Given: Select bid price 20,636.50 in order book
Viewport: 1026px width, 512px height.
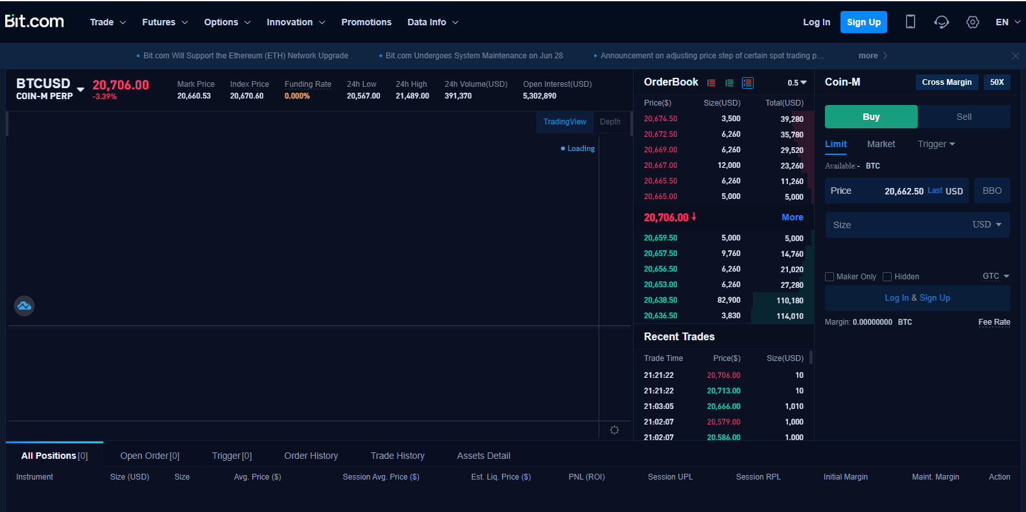Looking at the screenshot, I should tap(660, 316).
